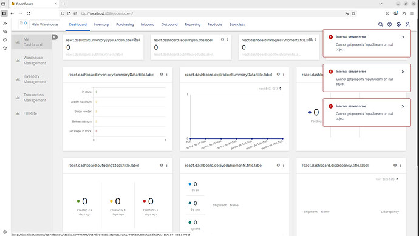Open the browser hamburger menu
Viewport: 419px width, 236px height.
pos(412,13)
